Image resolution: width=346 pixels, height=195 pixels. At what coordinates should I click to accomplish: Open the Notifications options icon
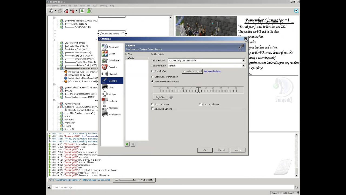click(105, 115)
